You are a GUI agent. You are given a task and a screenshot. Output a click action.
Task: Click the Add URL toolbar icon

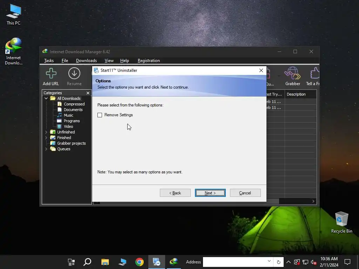pyautogui.click(x=51, y=77)
